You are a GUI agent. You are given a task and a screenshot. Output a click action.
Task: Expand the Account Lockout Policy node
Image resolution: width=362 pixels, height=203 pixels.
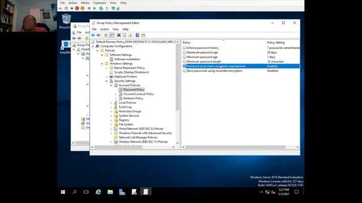(x=115, y=94)
